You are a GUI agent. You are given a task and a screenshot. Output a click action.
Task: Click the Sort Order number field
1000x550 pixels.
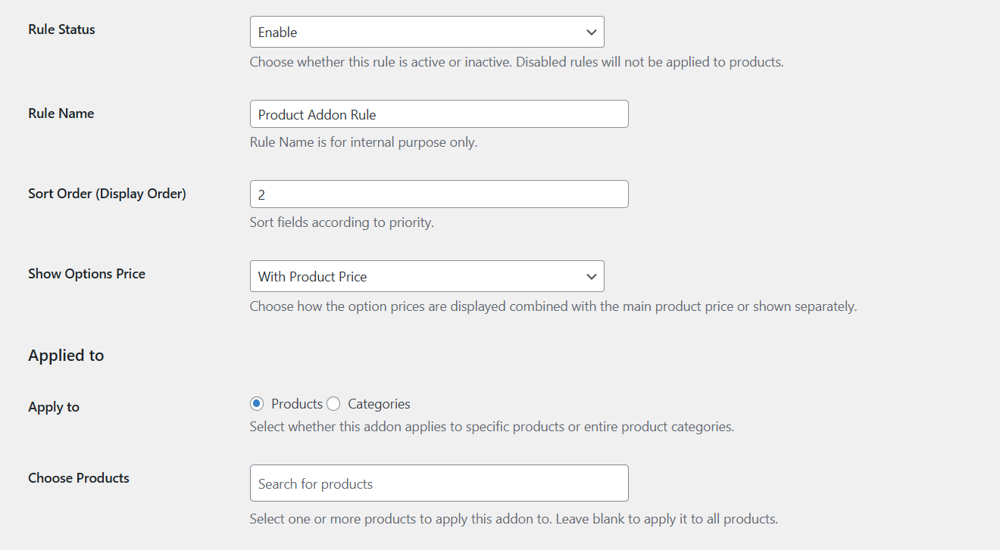coord(439,194)
